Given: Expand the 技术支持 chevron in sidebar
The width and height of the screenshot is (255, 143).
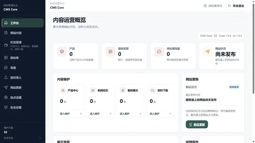Looking at the screenshot, I should coord(40,138).
